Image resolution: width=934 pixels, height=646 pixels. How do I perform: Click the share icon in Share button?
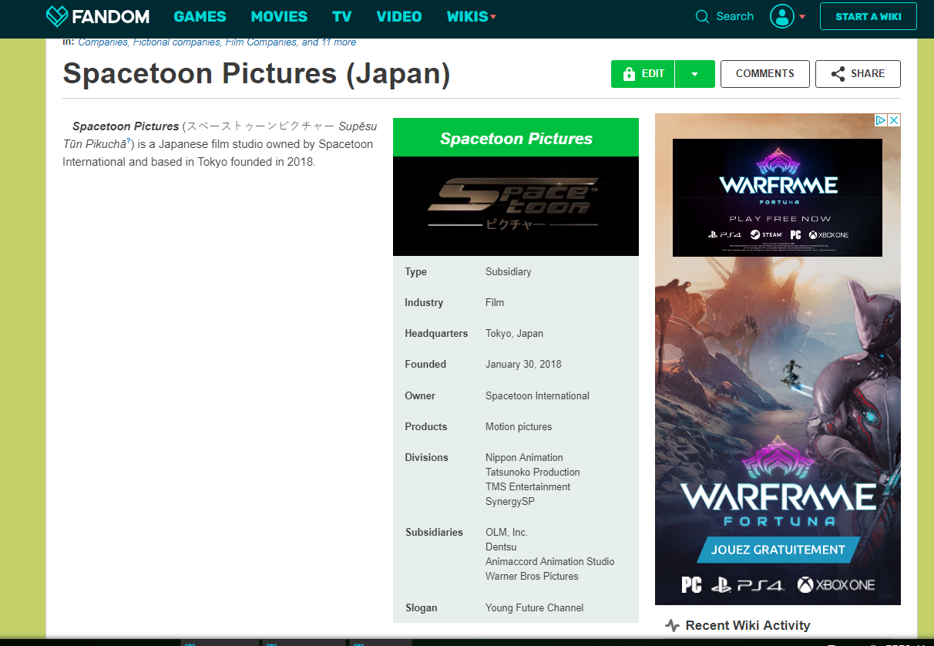(838, 74)
